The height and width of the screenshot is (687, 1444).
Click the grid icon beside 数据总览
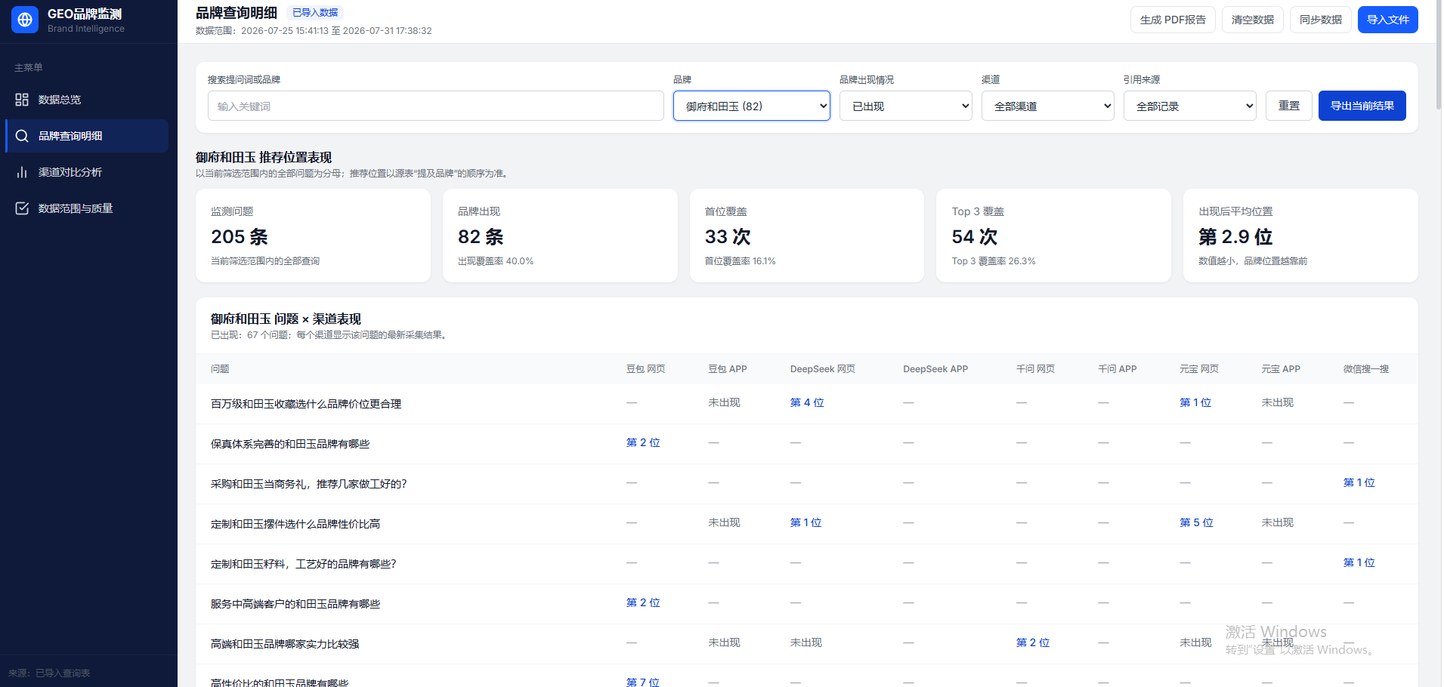point(22,100)
